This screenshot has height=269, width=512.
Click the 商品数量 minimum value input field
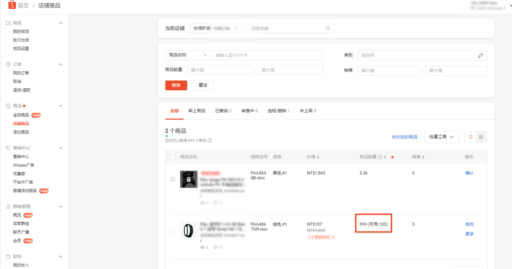[220, 70]
